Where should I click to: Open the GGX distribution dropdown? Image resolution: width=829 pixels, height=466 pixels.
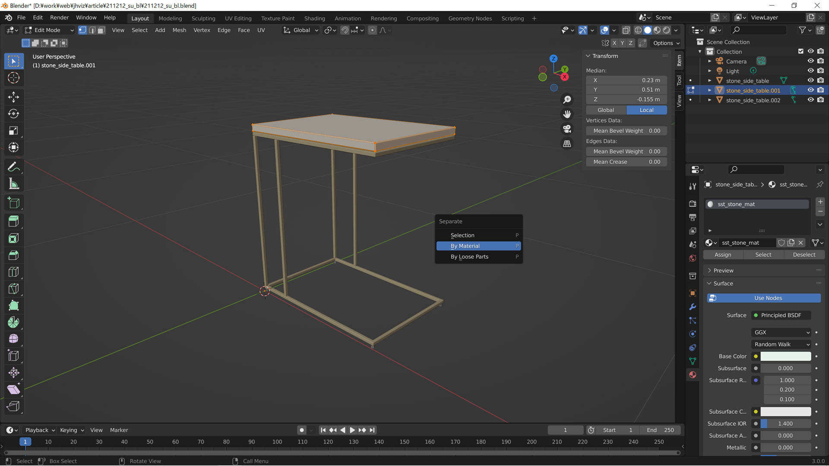point(782,332)
